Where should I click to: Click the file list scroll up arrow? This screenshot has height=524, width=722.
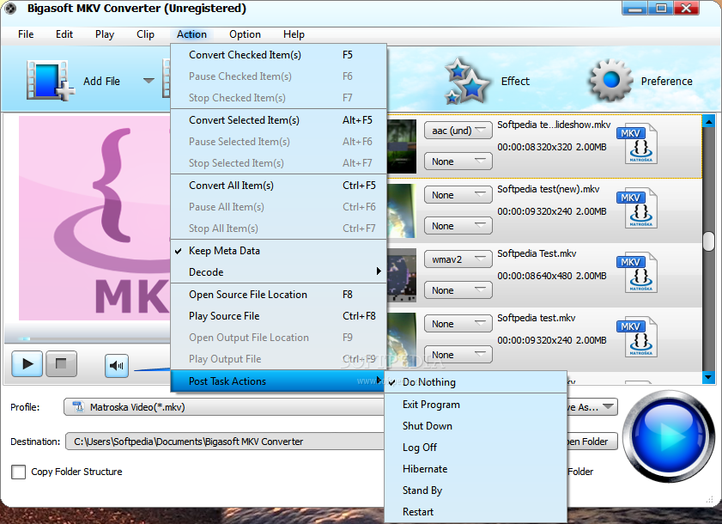(708, 121)
